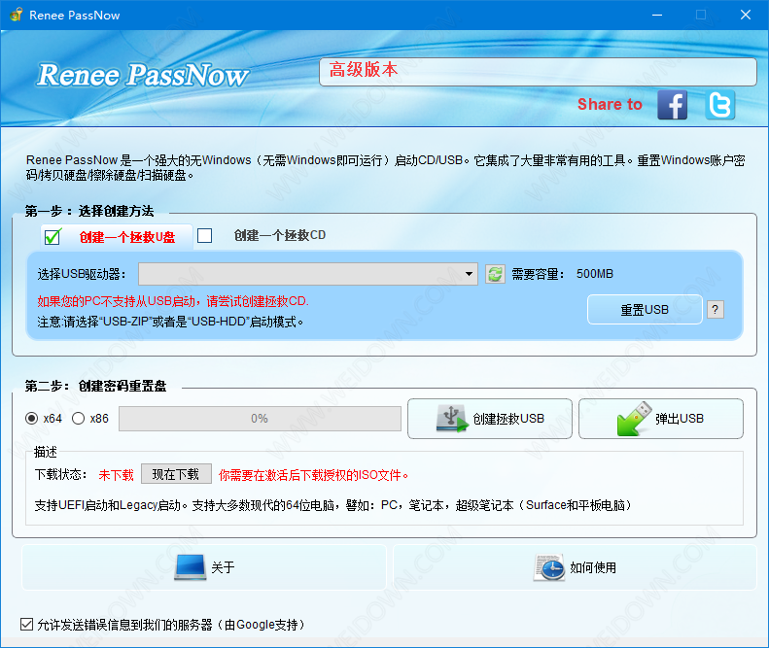This screenshot has height=648, width=769.
Task: Click the 第二步：创建密码重置盘 heading
Action: click(95, 386)
